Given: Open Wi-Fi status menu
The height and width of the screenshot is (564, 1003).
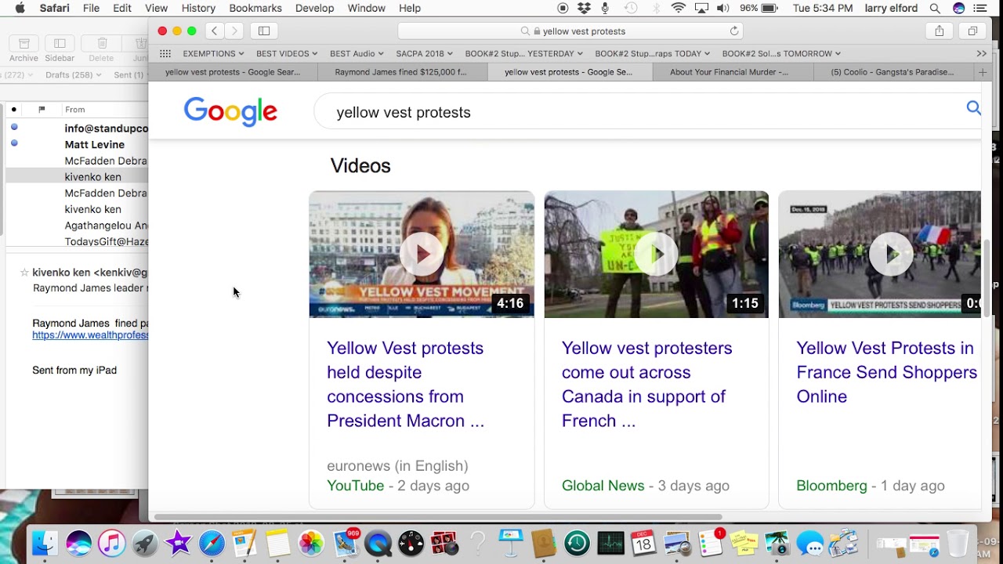Looking at the screenshot, I should 679,8.
